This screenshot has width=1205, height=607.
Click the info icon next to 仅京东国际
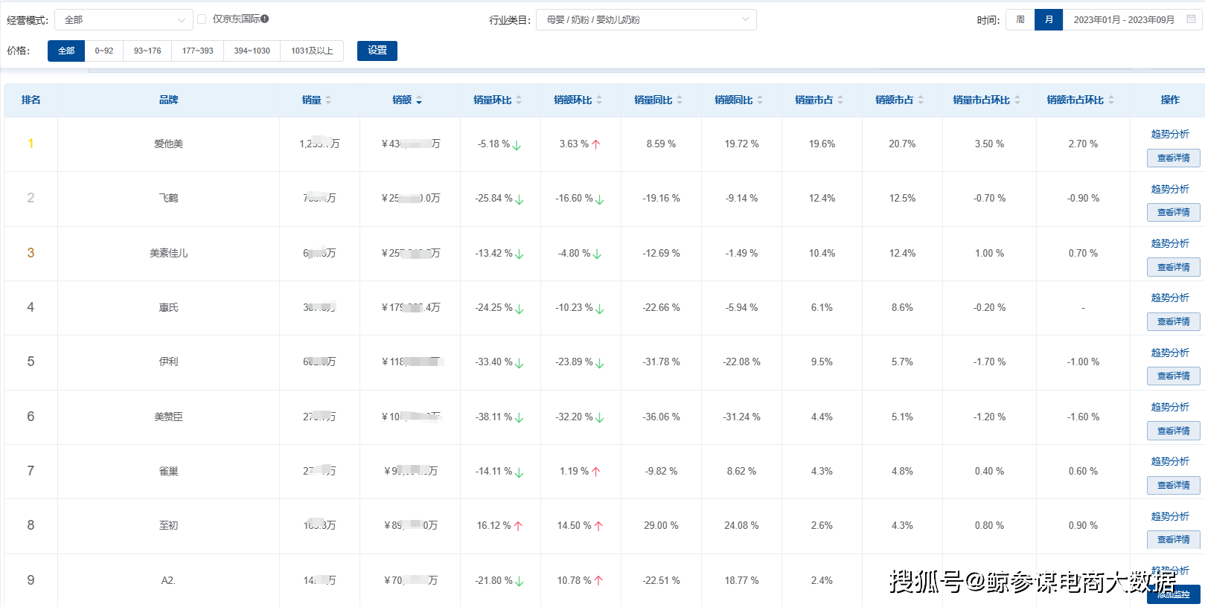[x=265, y=19]
